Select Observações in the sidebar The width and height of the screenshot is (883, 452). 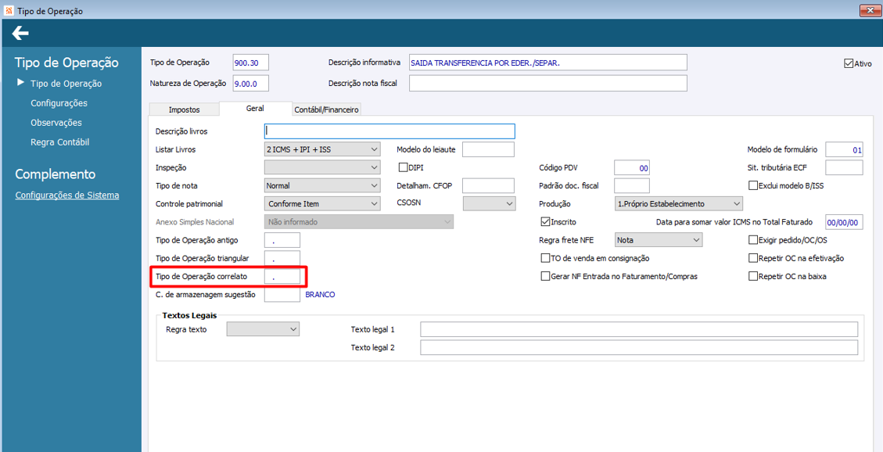(x=56, y=123)
